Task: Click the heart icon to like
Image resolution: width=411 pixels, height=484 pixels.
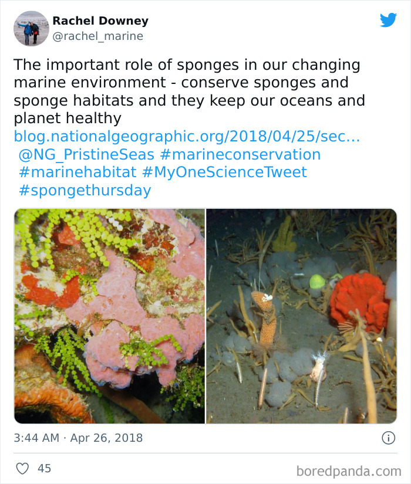Action: pyautogui.click(x=22, y=466)
